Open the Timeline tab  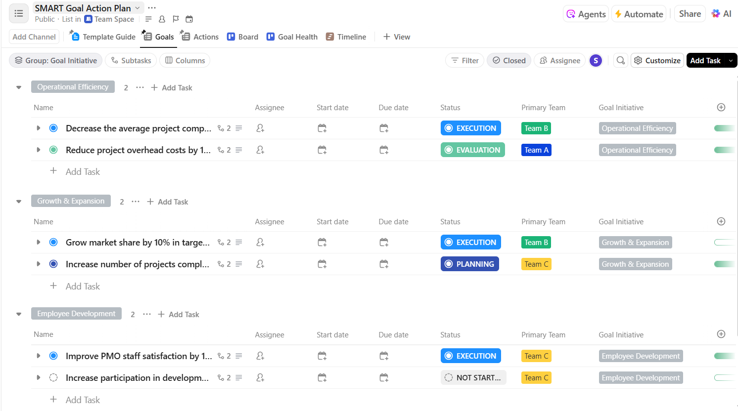point(346,37)
